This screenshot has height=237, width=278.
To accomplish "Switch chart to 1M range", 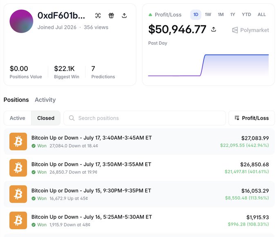I will point(221,15).
